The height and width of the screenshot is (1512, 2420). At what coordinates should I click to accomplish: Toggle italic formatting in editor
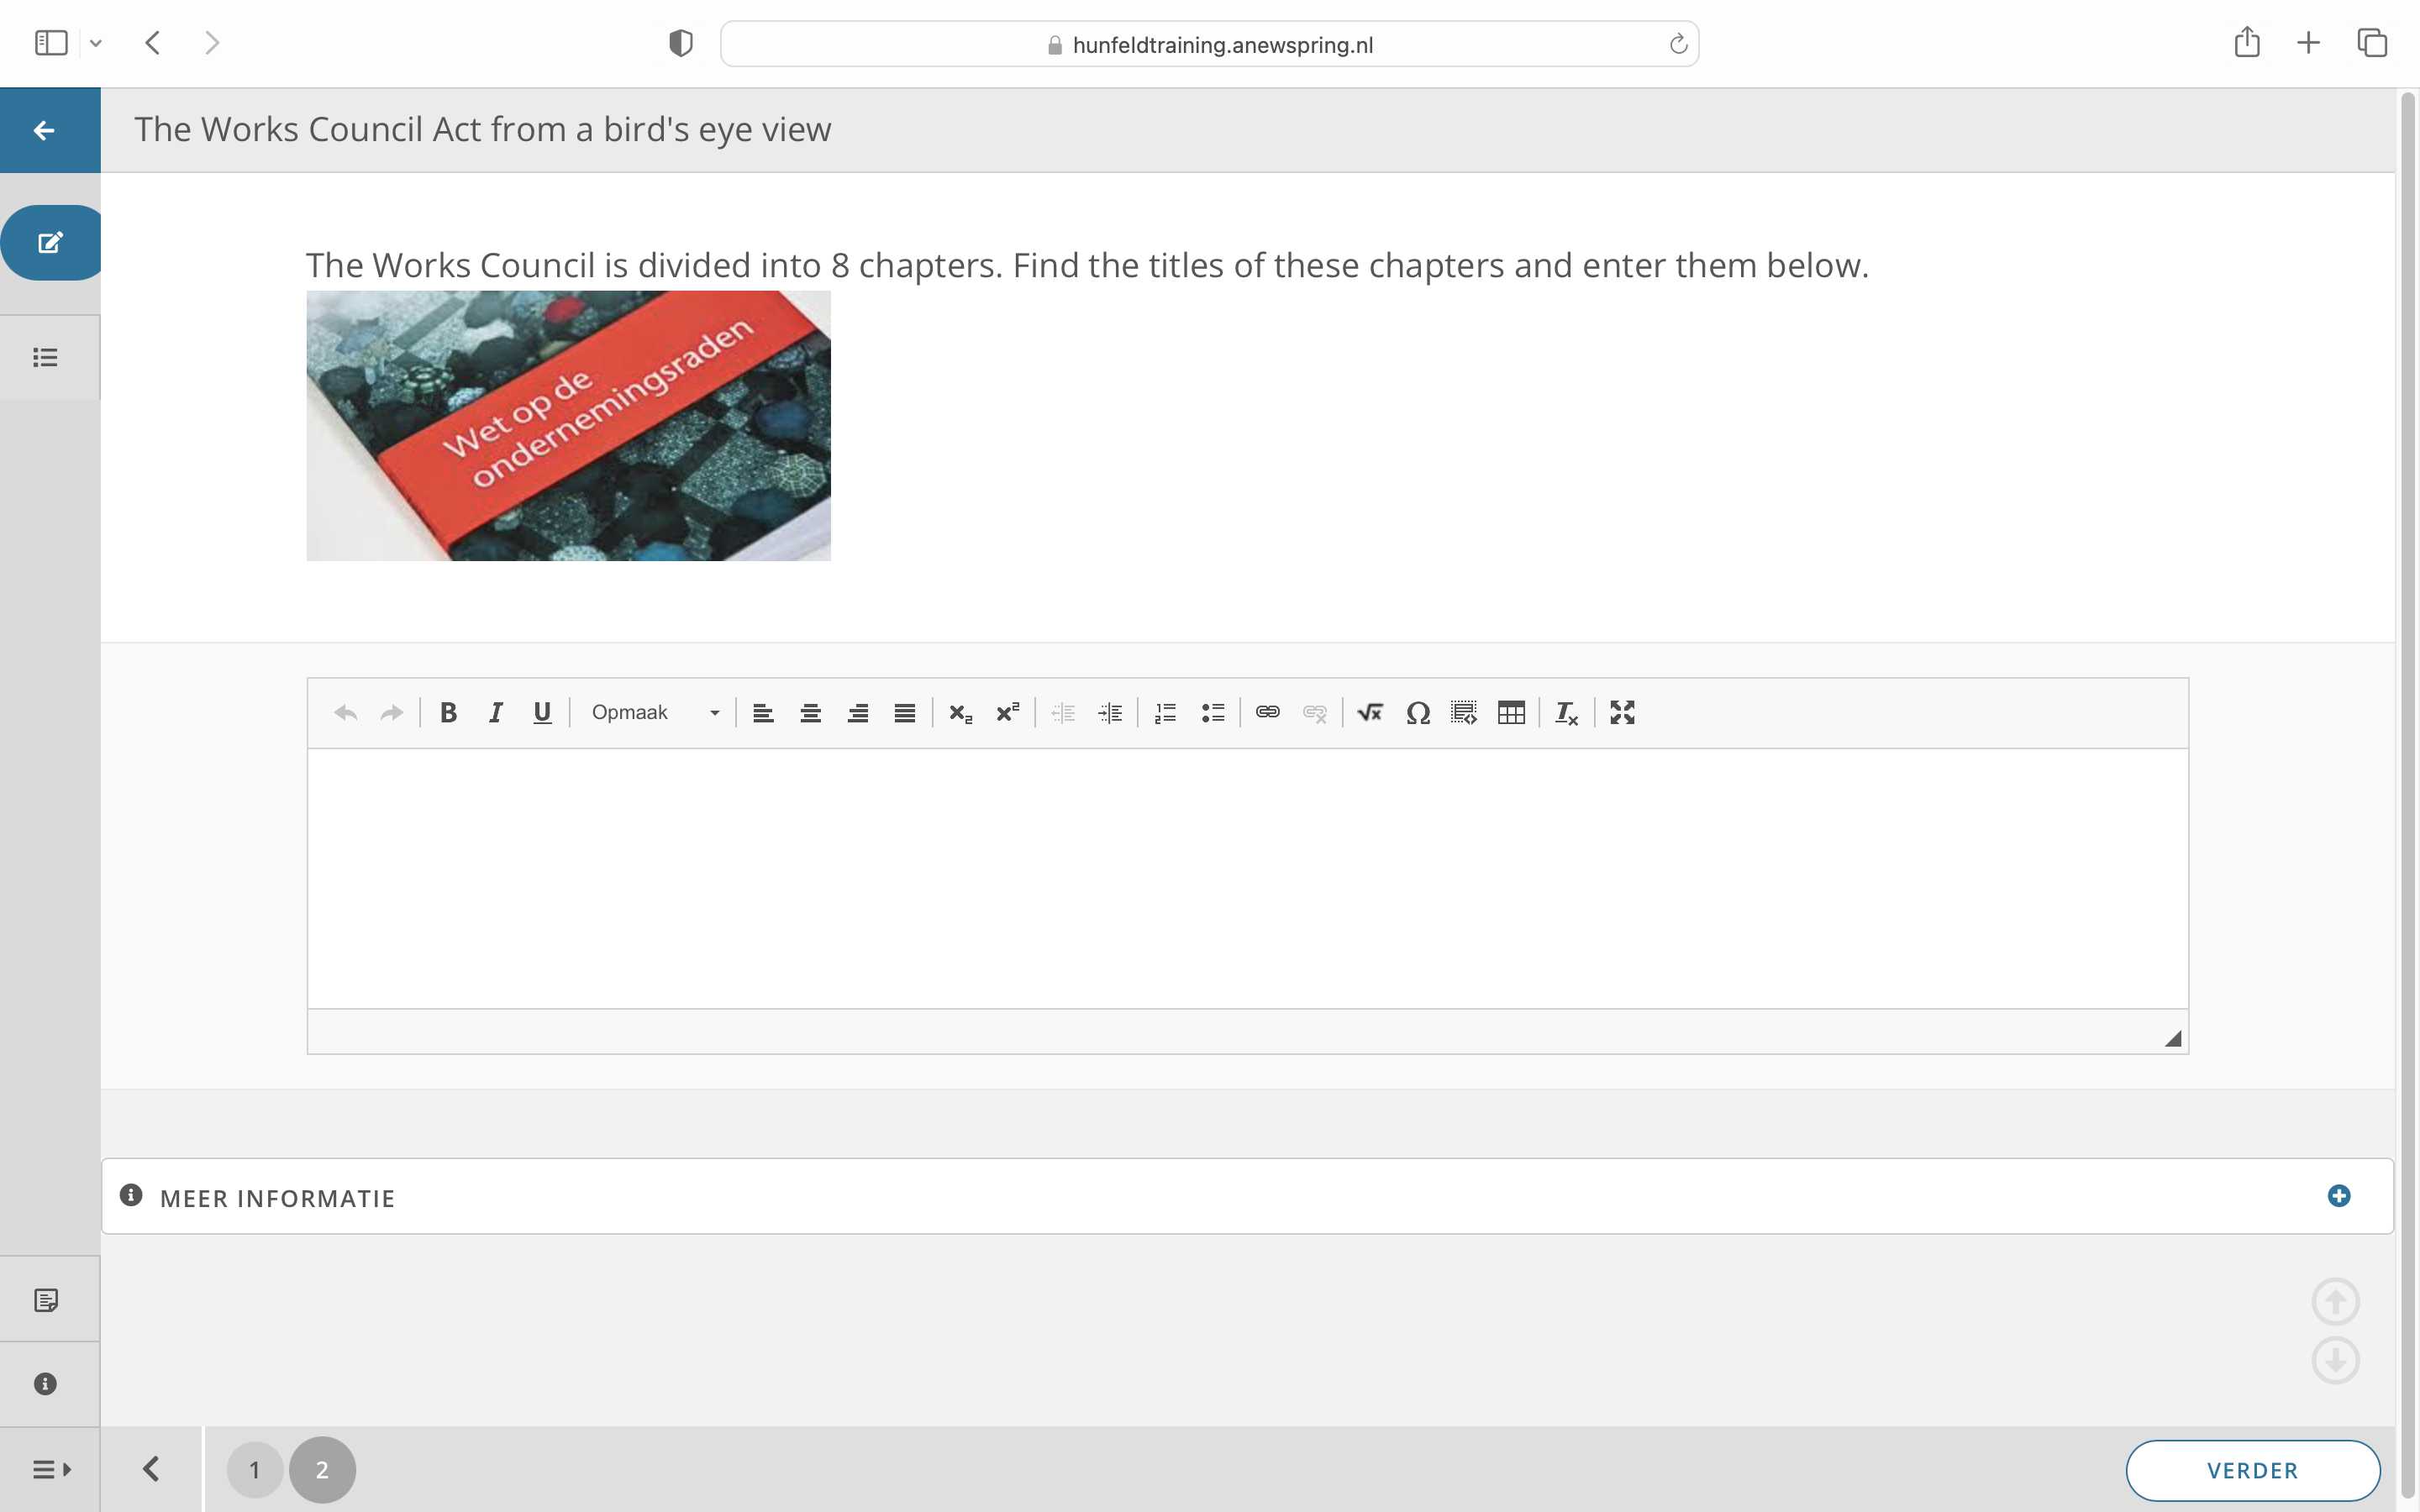coord(495,712)
